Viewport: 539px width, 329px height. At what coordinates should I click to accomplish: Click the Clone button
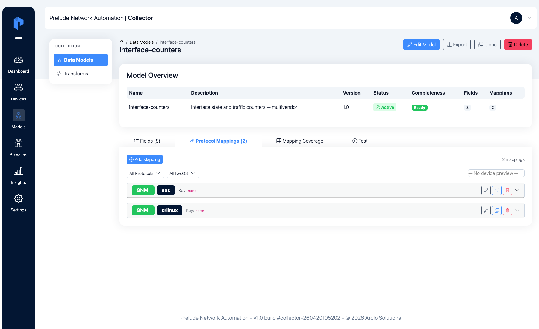tap(487, 45)
